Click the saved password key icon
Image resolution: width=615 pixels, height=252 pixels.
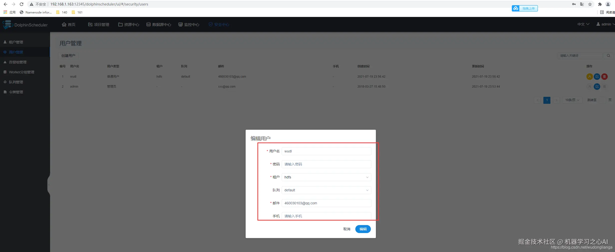point(574,4)
